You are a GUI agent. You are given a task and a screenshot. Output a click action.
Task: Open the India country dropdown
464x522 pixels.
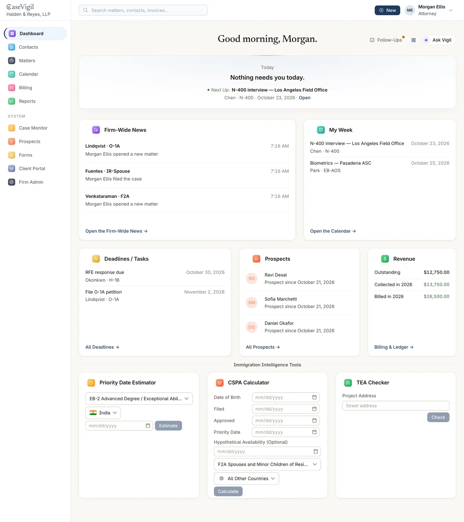[103, 413]
